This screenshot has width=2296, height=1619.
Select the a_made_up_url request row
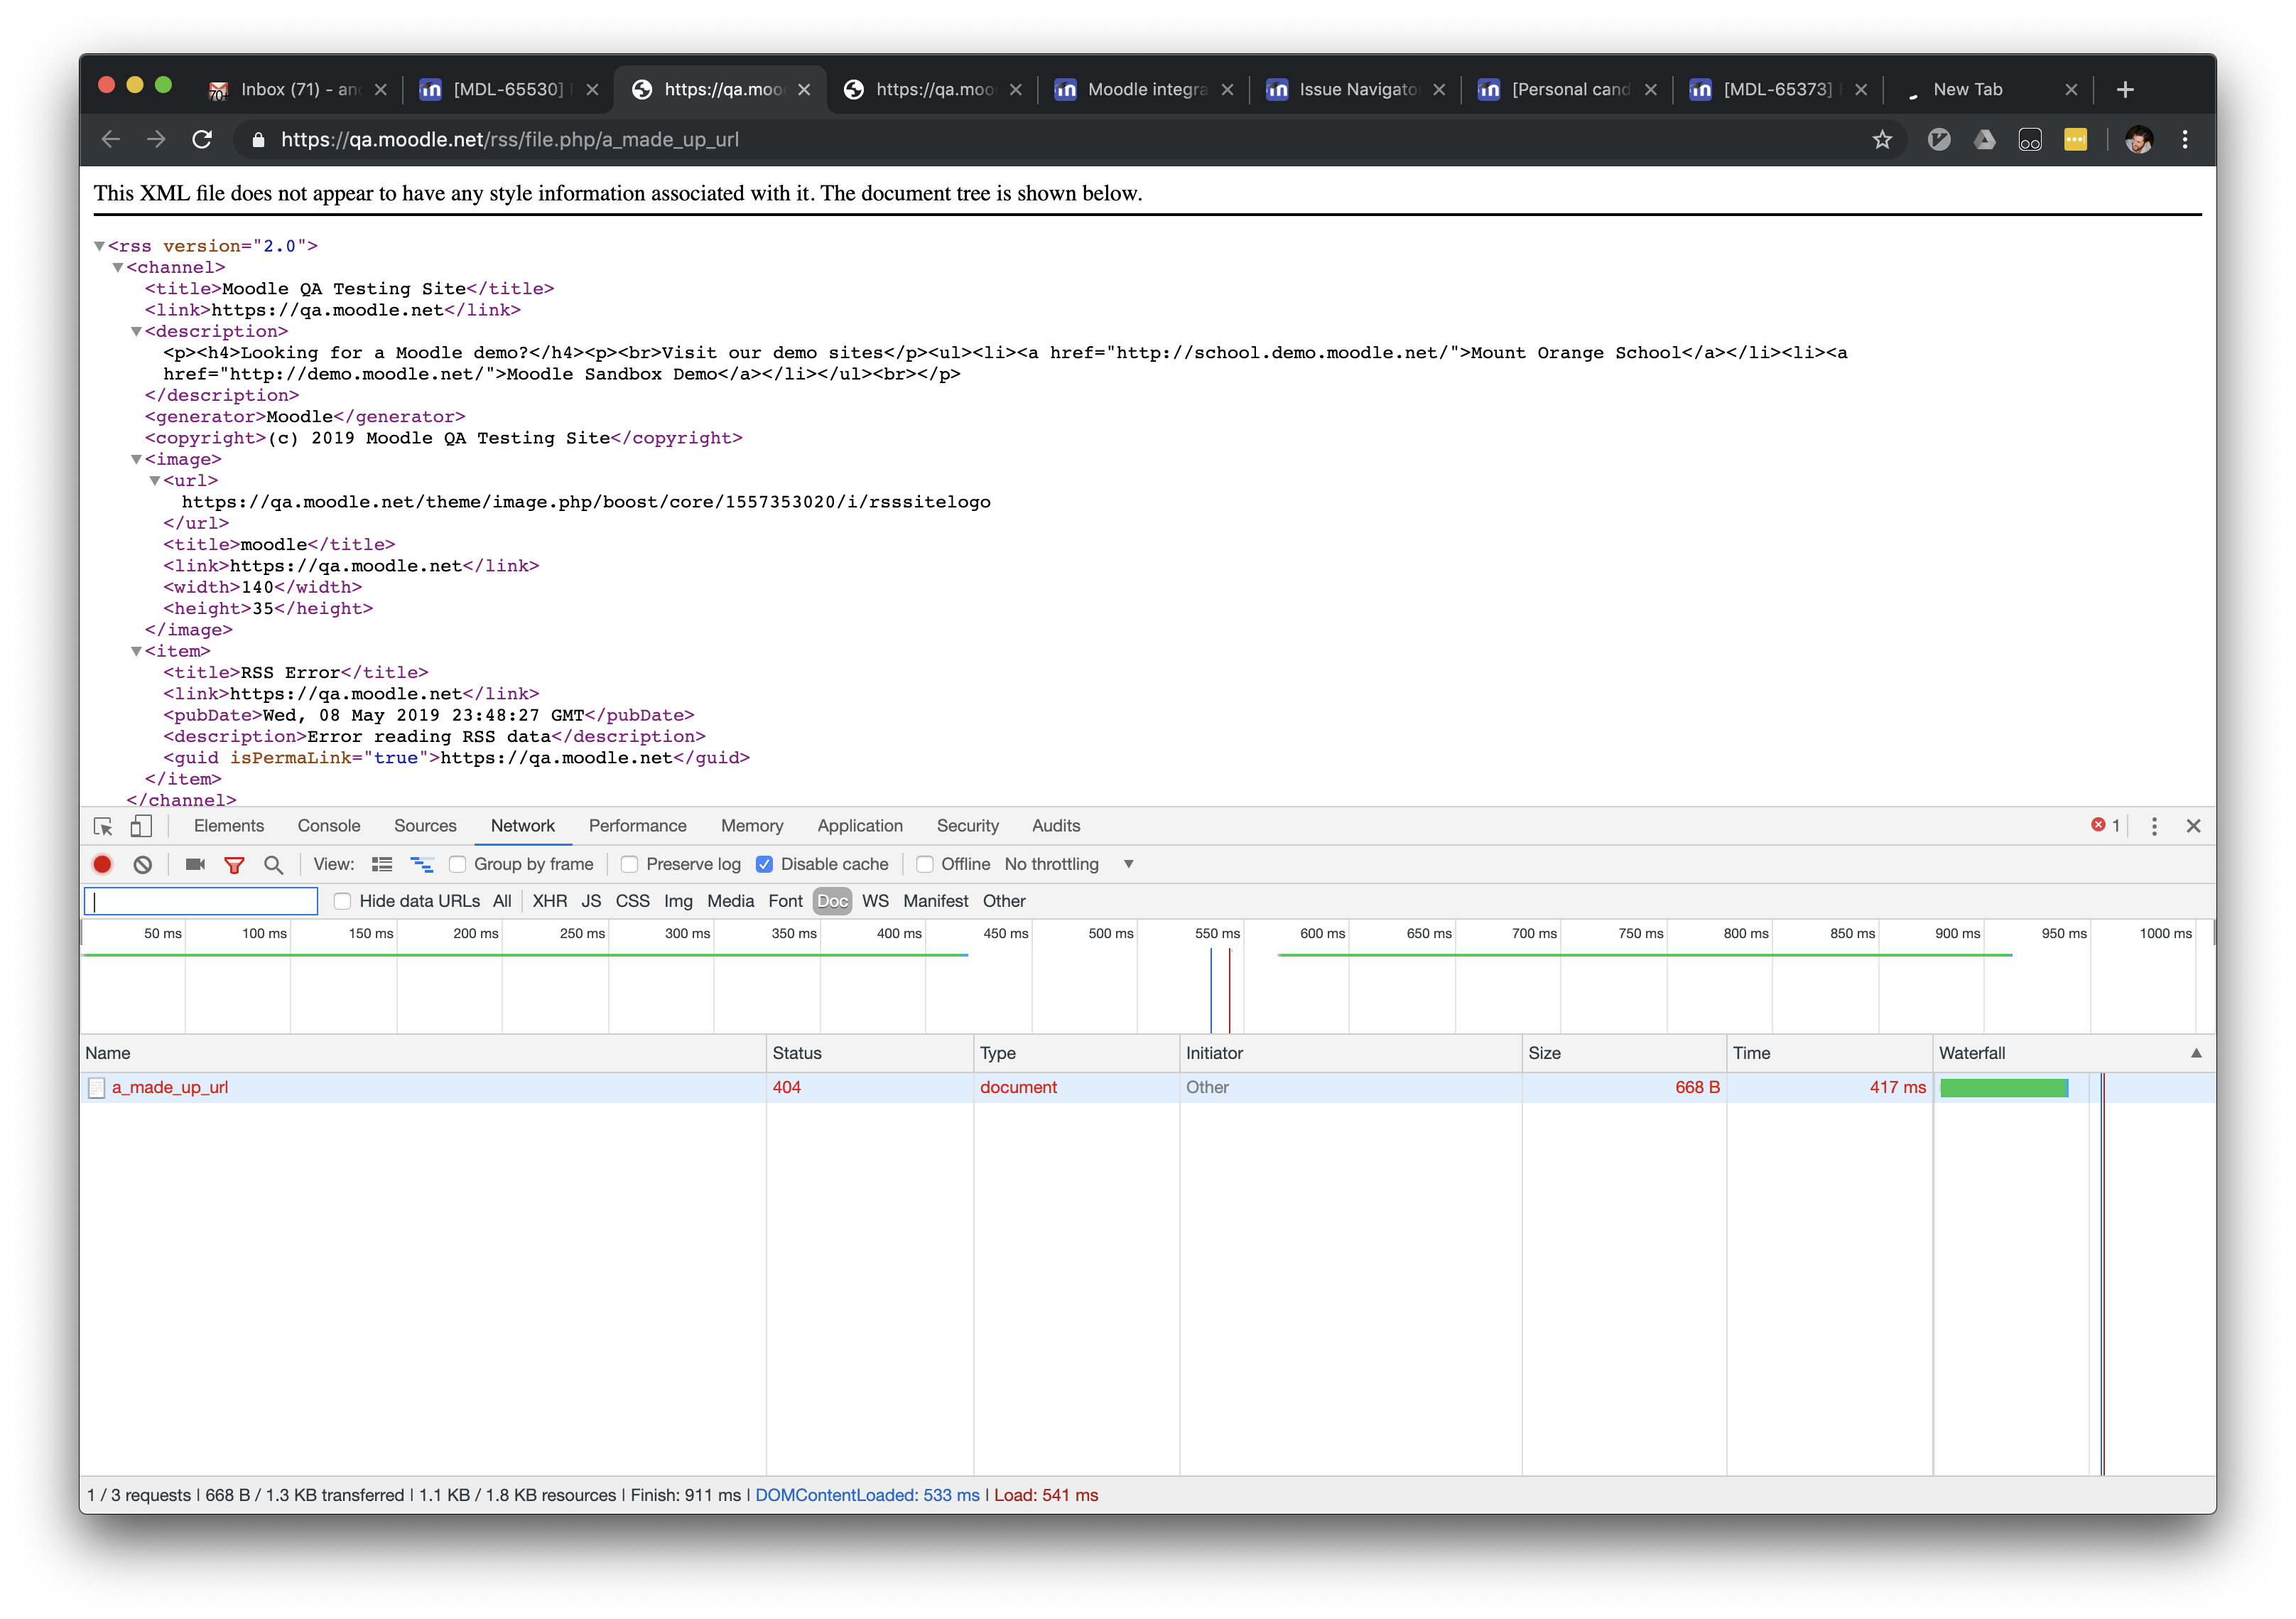click(x=1147, y=1087)
